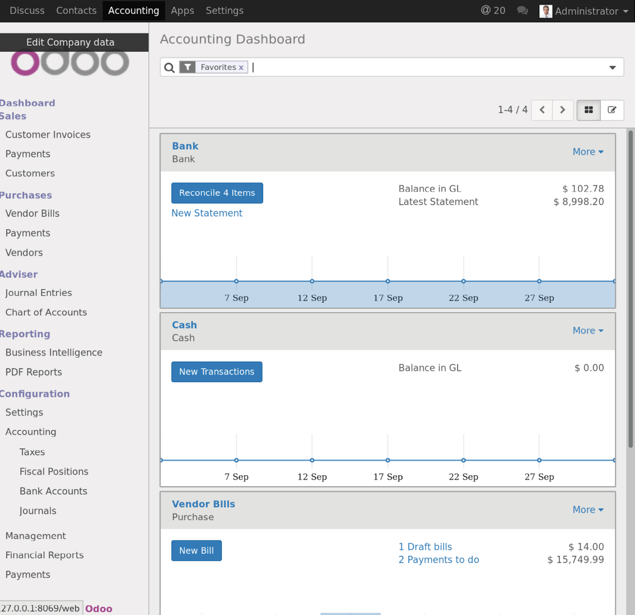Open the Discuss menu

point(27,10)
